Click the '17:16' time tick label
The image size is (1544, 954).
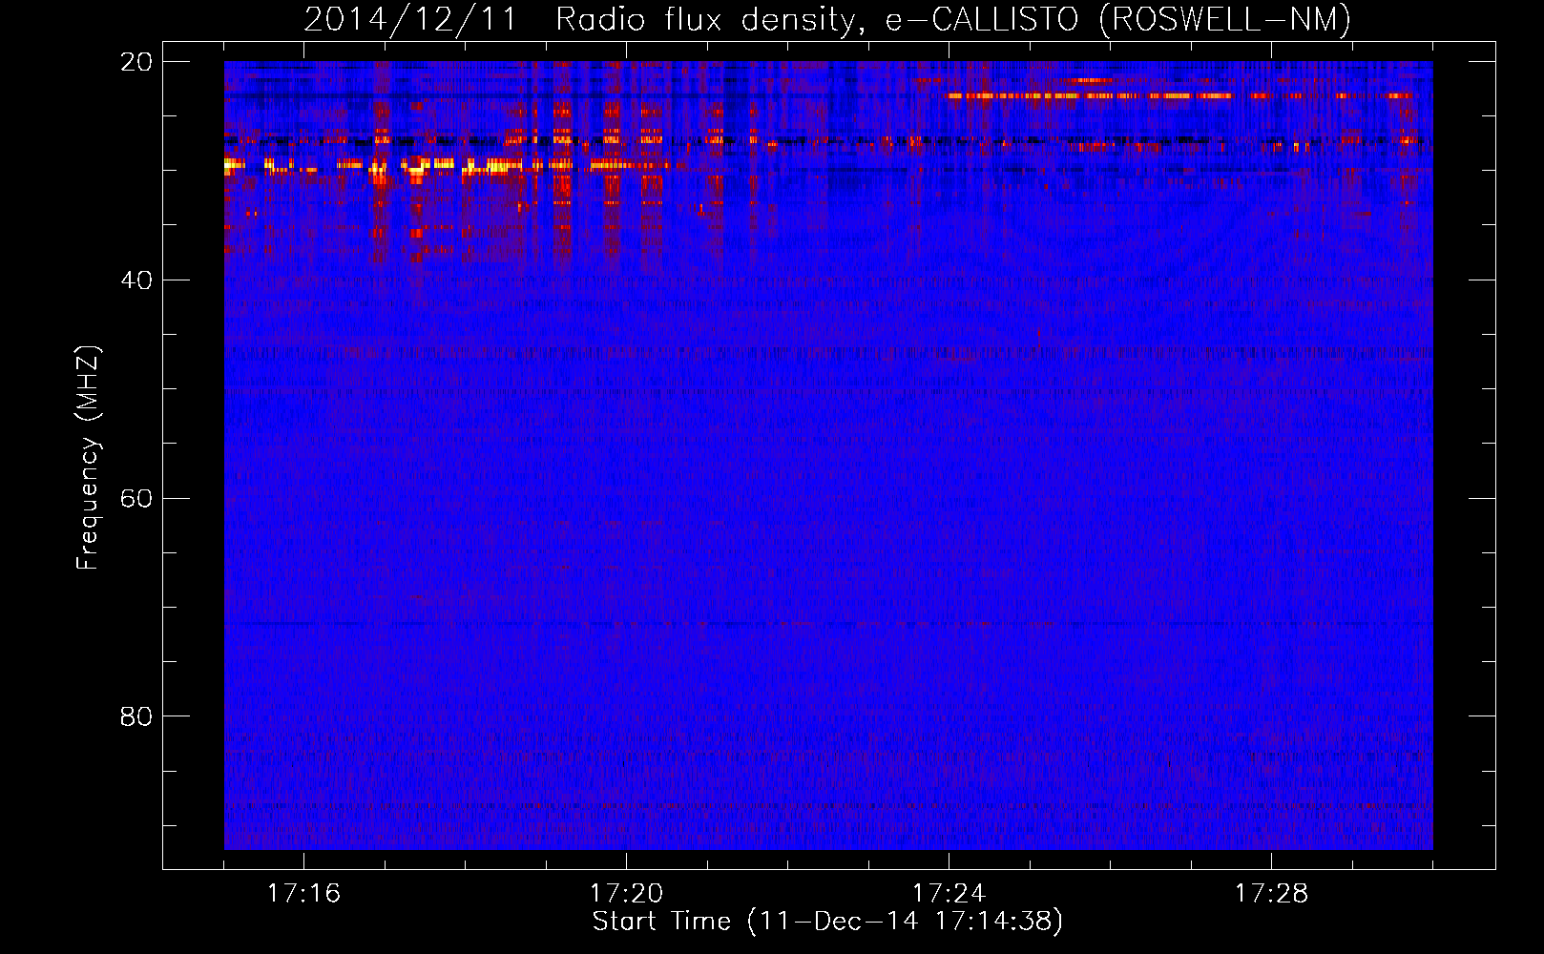point(303,894)
